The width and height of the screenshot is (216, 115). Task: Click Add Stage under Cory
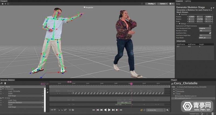(x=12, y=107)
